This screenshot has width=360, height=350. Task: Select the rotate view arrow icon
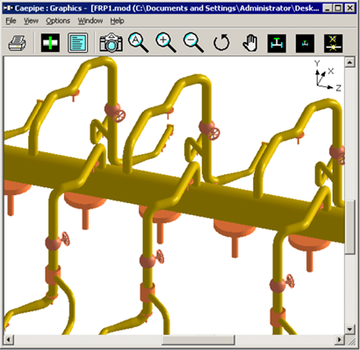[221, 43]
